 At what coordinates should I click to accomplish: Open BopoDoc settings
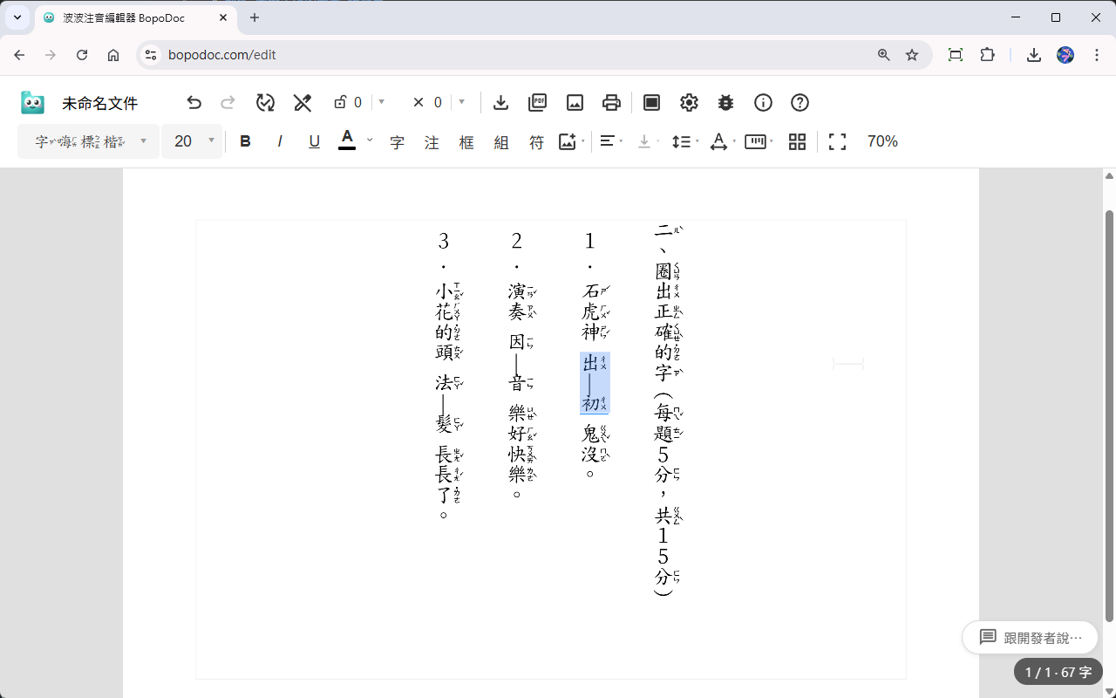coord(689,102)
